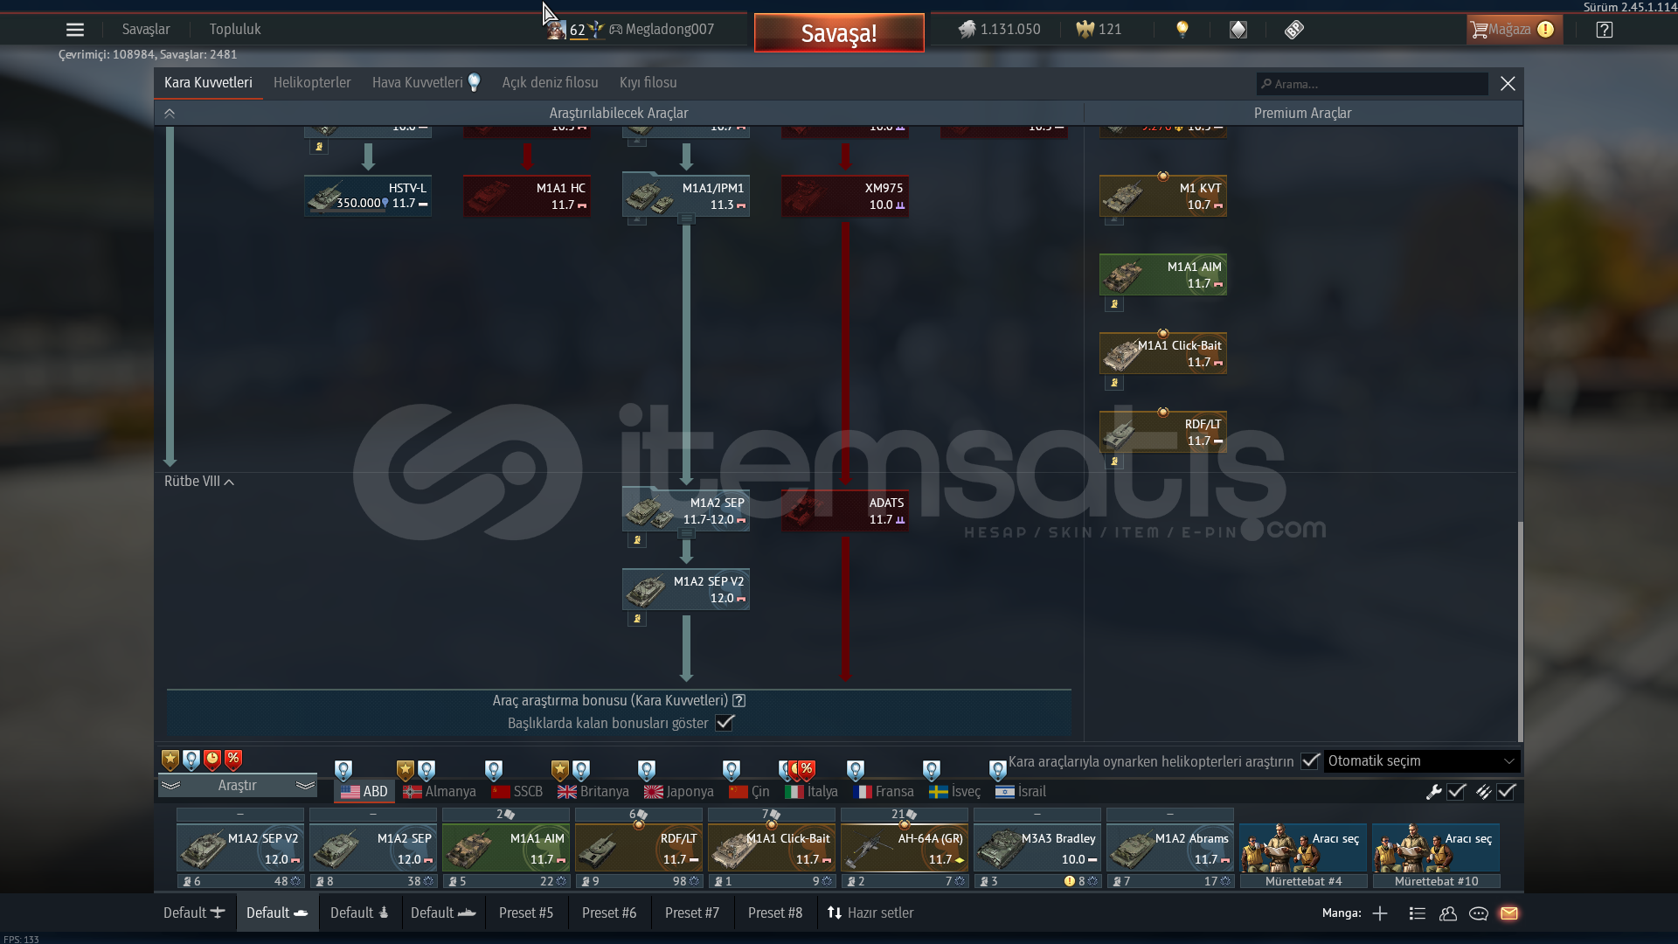
Task: Open the mail envelope icon
Action: [1509, 913]
